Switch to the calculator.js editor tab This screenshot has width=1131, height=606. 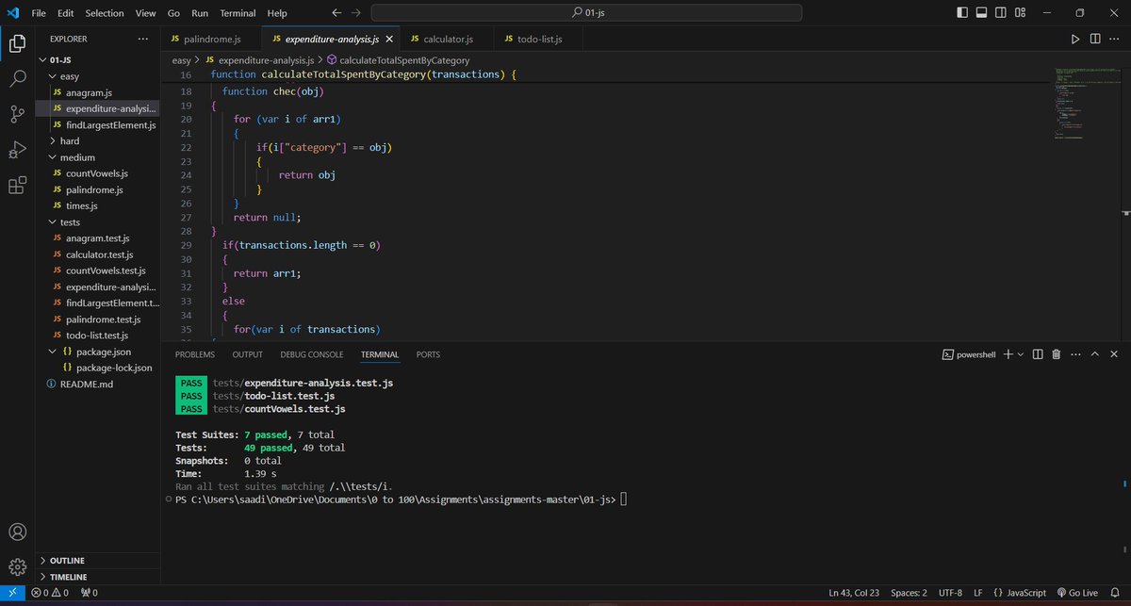click(446, 40)
